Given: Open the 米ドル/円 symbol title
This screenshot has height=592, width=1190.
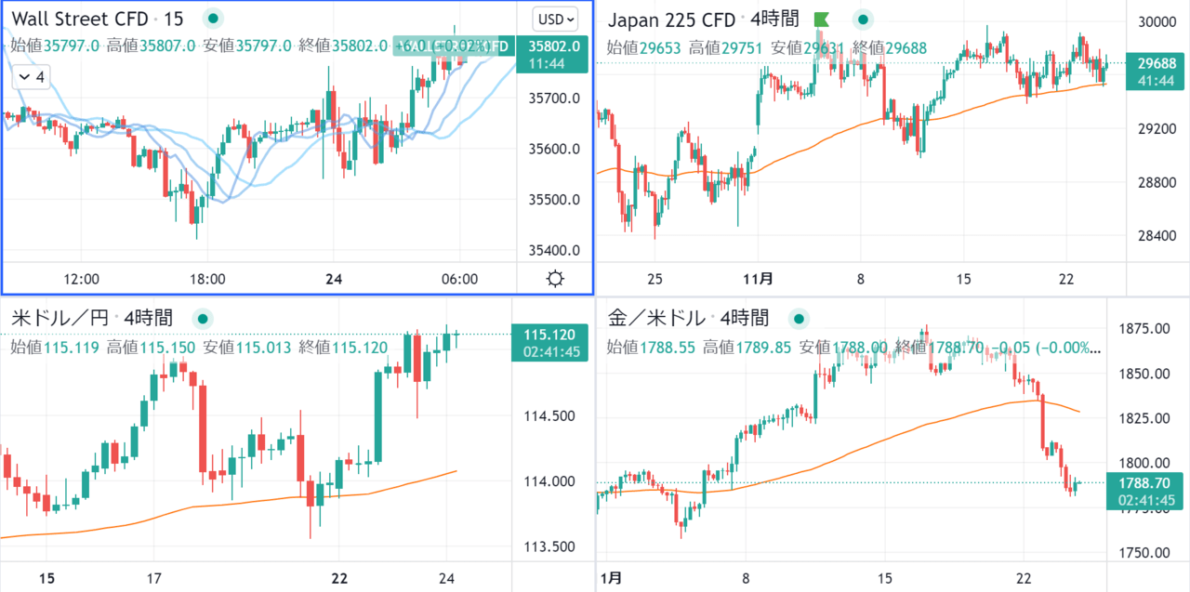Looking at the screenshot, I should point(58,318).
